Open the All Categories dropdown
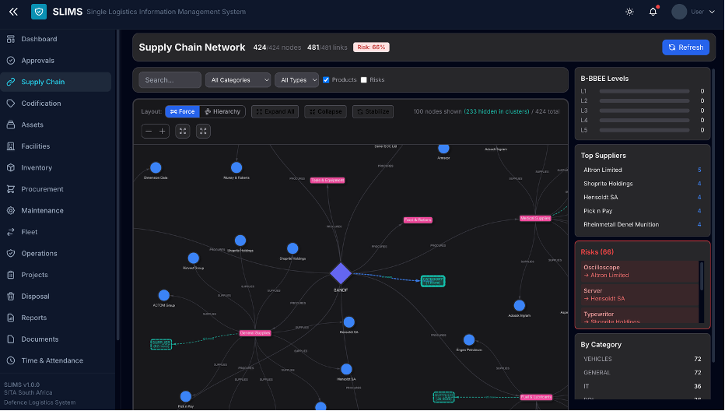 (x=238, y=79)
